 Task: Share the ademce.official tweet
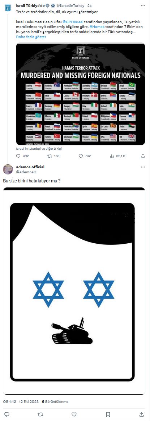coord(142,414)
